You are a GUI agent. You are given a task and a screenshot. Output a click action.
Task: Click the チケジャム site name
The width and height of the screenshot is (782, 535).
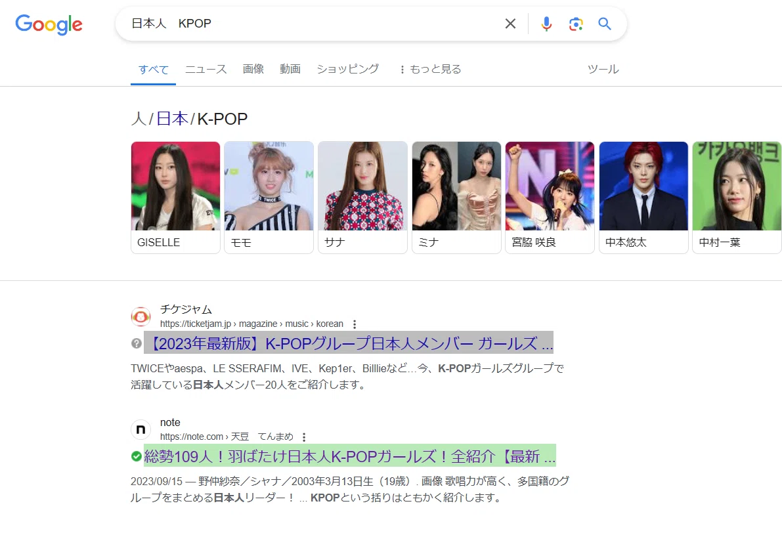tap(186, 310)
